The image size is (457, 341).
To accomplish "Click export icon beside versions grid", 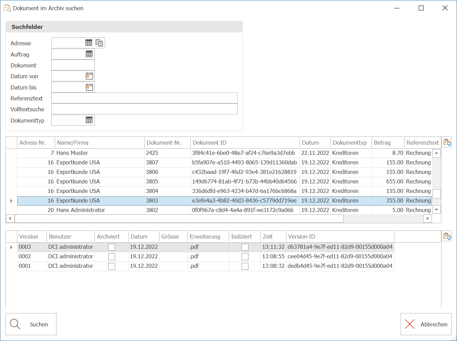I will 447,236.
